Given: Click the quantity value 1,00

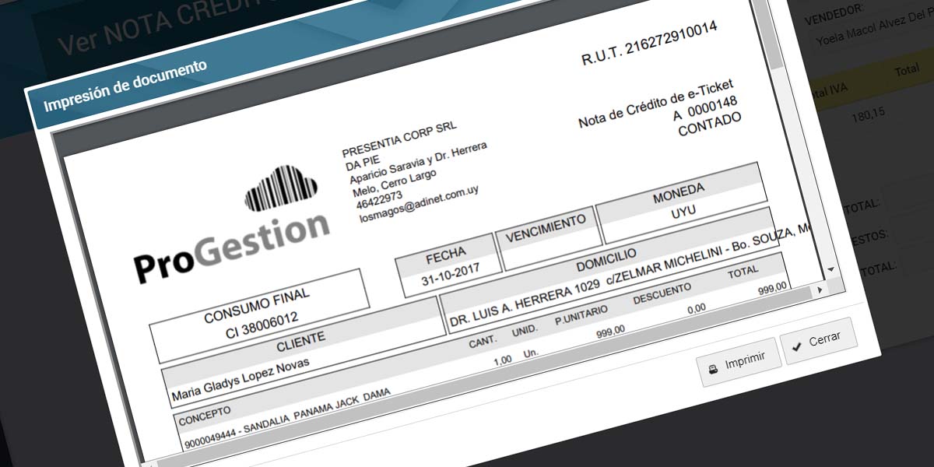Looking at the screenshot, I should [503, 360].
